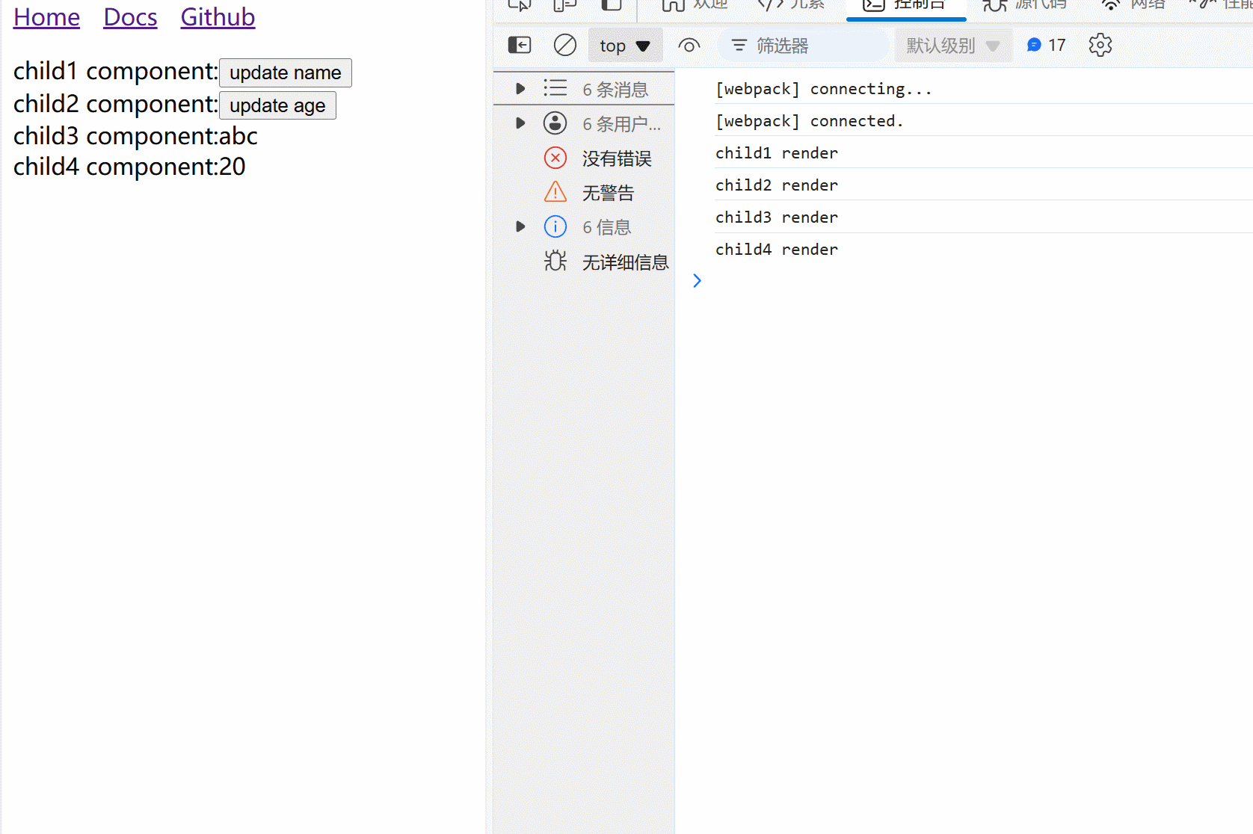The height and width of the screenshot is (834, 1253).
Task: Open the top frame context dropdown
Action: pos(625,45)
